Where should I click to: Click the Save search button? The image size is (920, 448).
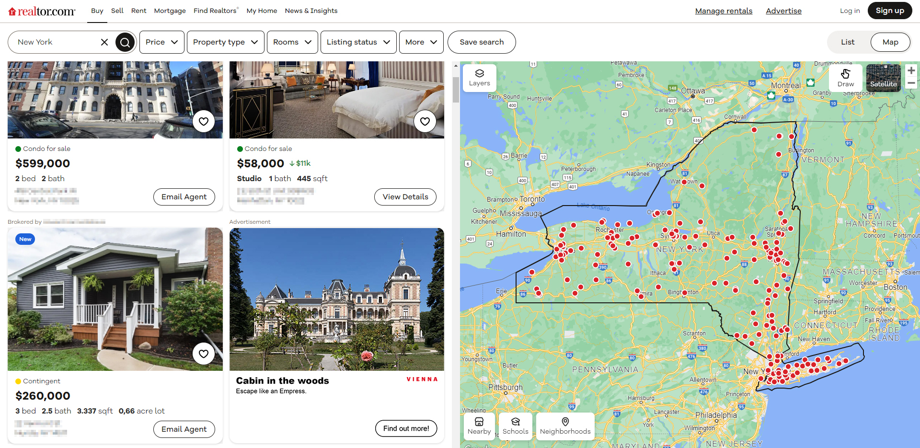(x=481, y=42)
